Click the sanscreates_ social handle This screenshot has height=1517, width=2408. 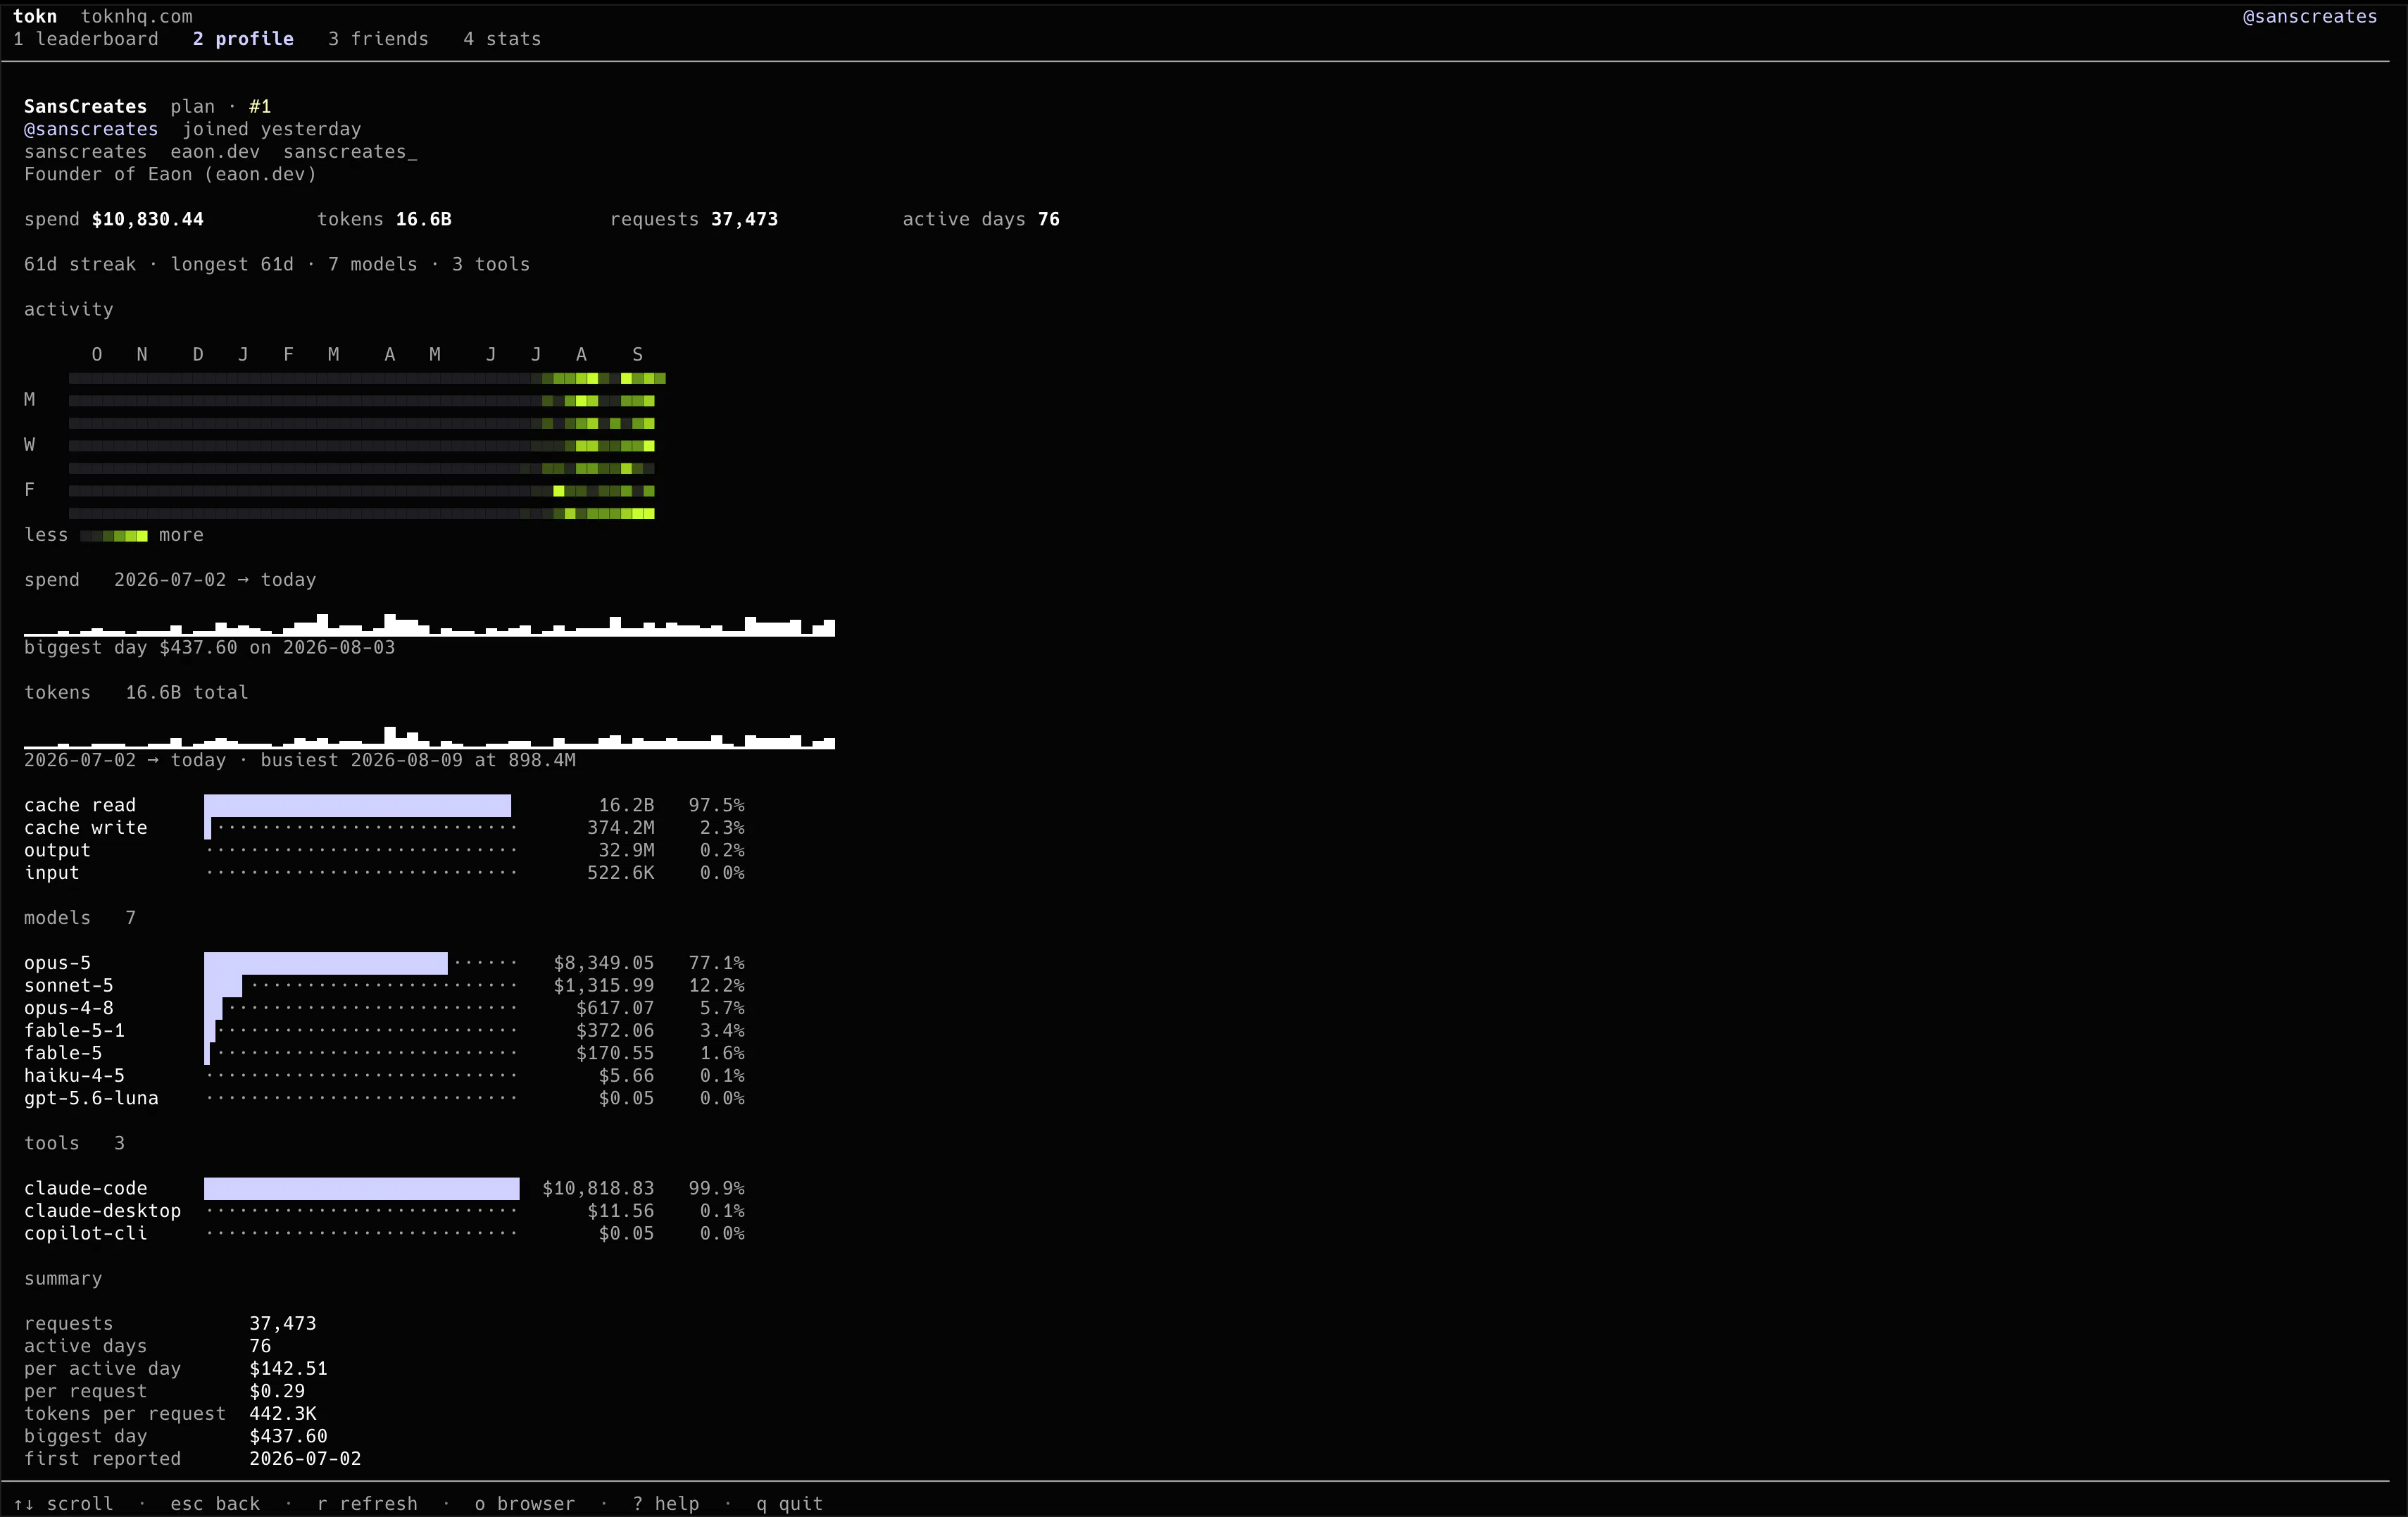[x=350, y=152]
